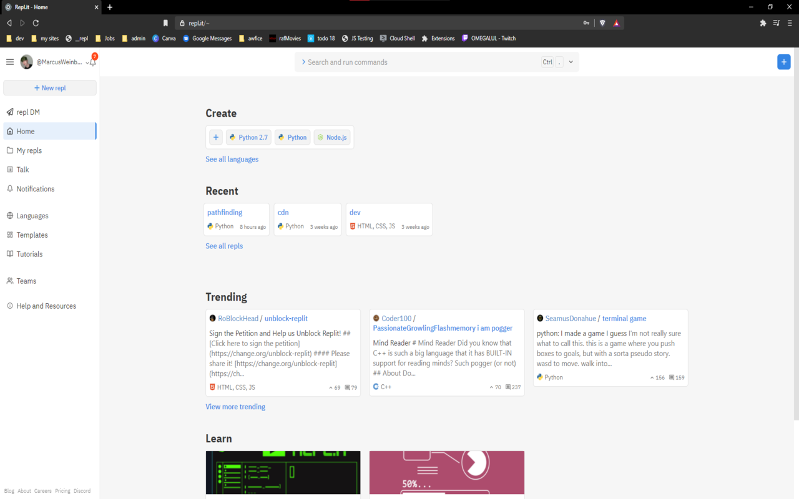Open the navigation hamburger menu

[x=10, y=62]
